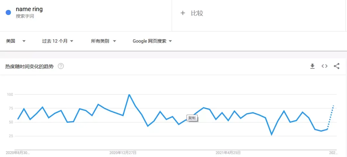Click the 搜索字词 label under name ring
Image resolution: width=347 pixels, height=157 pixels.
point(25,16)
